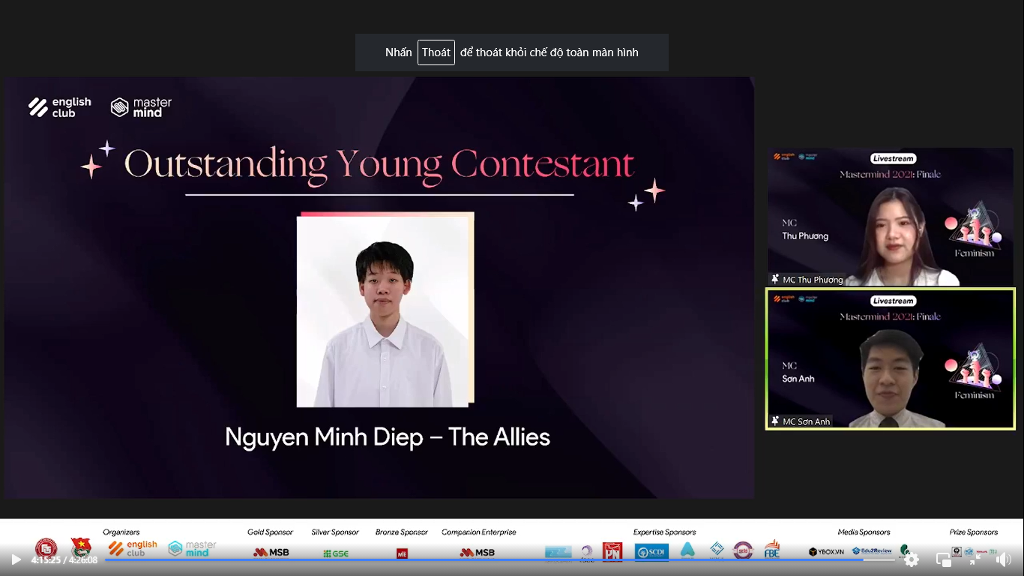
Task: Click the master mind logo in slide header
Action: 141,107
